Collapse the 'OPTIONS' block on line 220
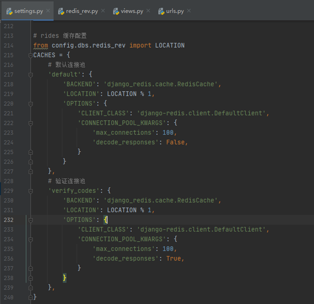The width and height of the screenshot is (314, 304). coord(30,104)
